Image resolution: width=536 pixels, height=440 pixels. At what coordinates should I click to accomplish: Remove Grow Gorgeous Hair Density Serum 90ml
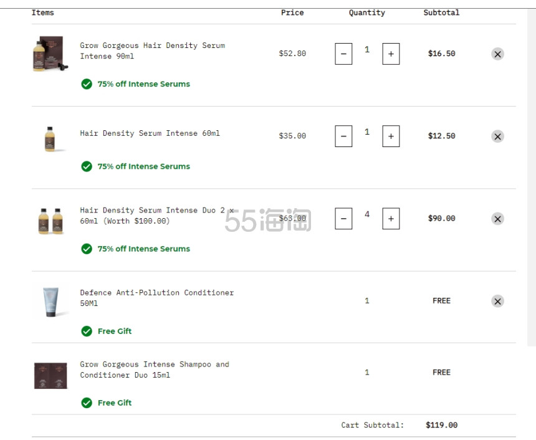pyautogui.click(x=497, y=54)
